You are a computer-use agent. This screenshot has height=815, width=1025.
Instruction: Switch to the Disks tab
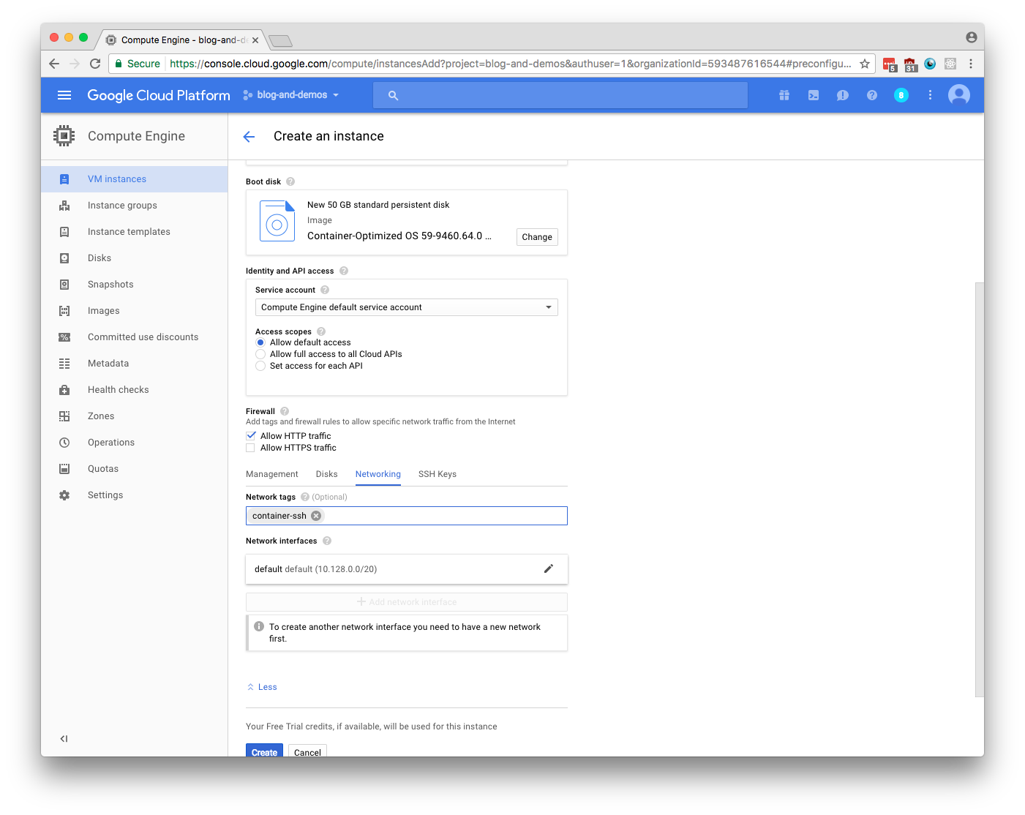327,474
